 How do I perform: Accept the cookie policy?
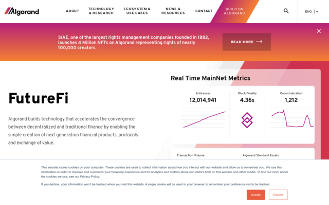(255, 195)
